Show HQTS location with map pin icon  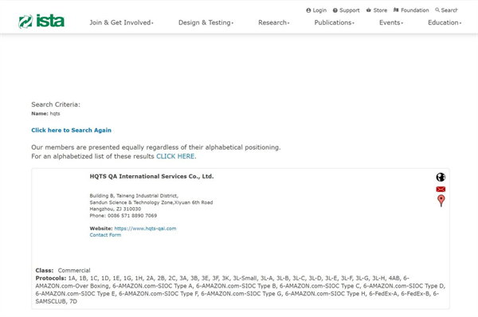[441, 201]
